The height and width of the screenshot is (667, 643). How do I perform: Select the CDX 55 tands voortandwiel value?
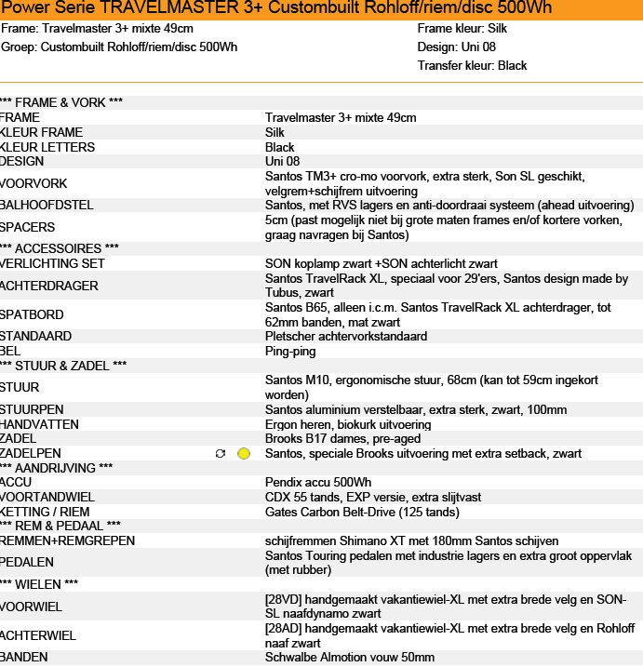[x=373, y=498]
